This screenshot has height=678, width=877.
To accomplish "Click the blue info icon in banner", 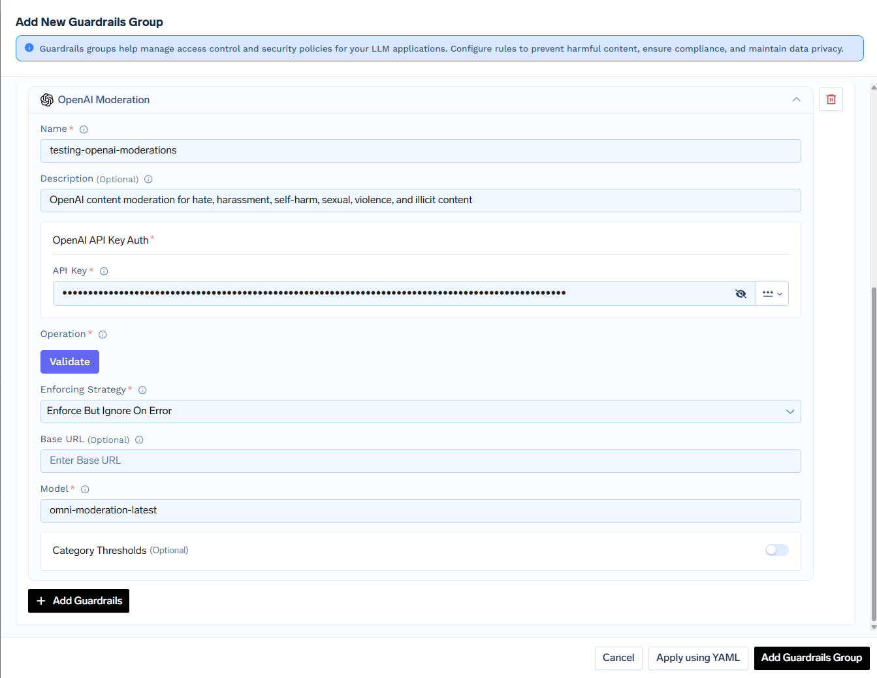I will pos(29,48).
